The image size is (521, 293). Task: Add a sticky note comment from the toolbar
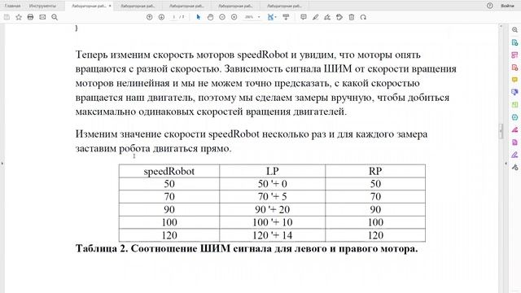(x=304, y=17)
